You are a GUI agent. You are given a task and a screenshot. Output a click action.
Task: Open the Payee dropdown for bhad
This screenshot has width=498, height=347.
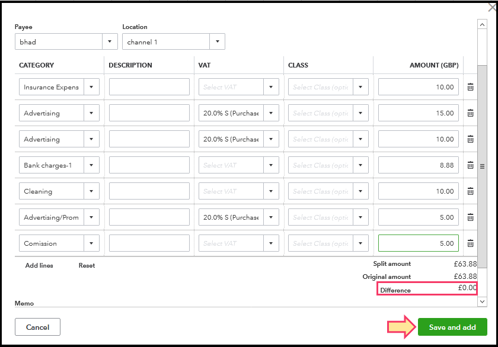point(110,42)
